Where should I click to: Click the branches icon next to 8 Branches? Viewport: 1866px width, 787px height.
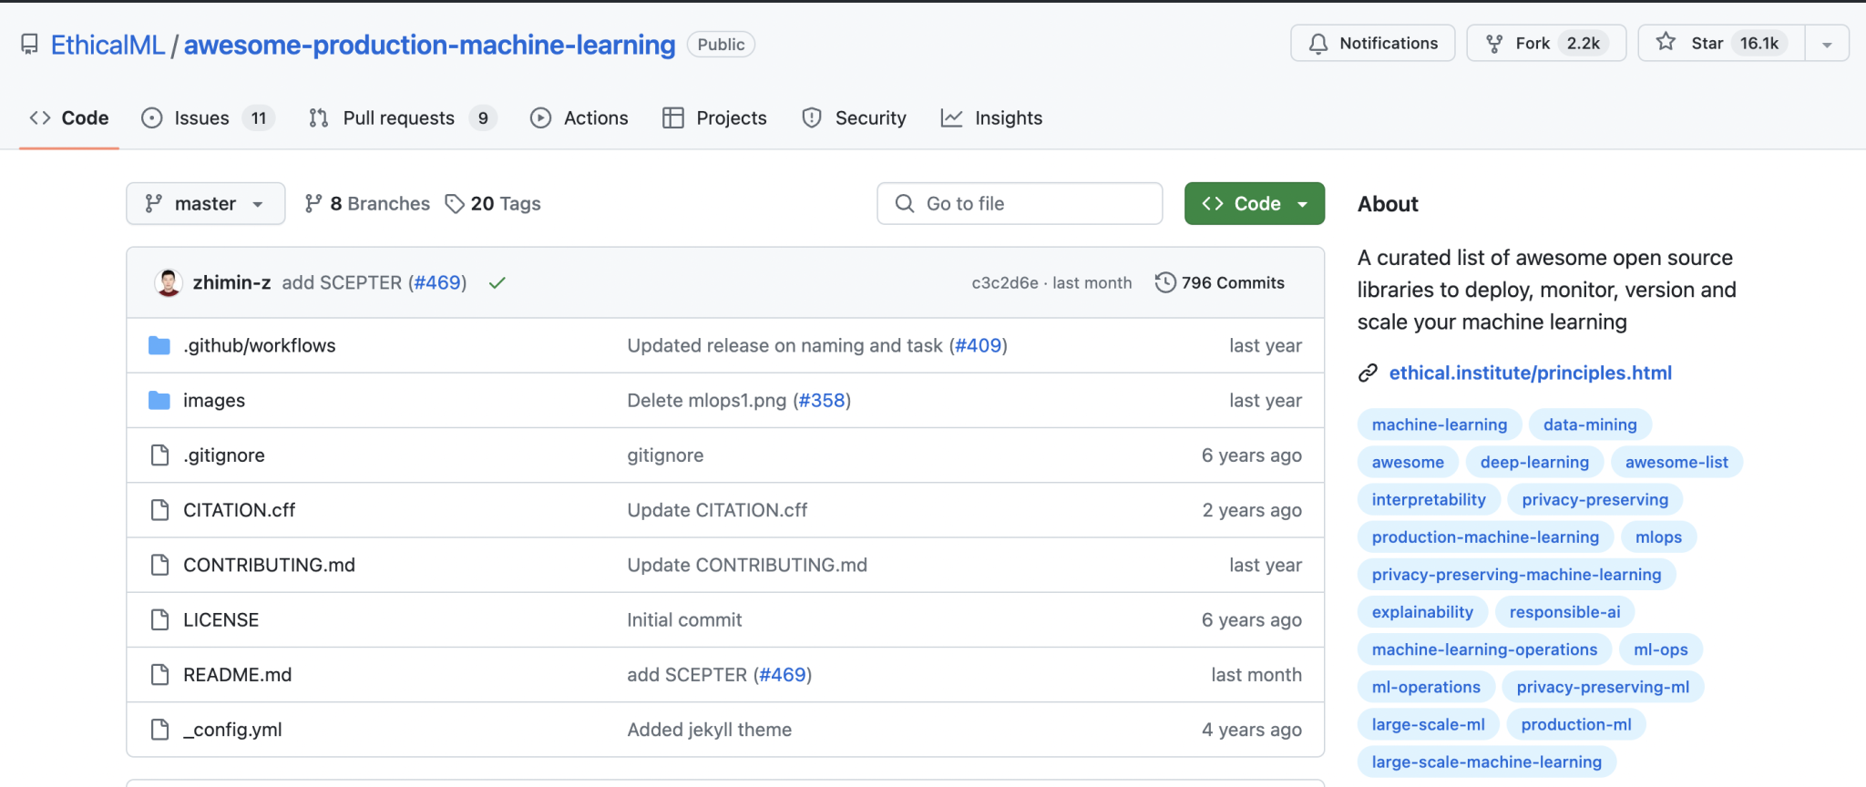tap(313, 203)
